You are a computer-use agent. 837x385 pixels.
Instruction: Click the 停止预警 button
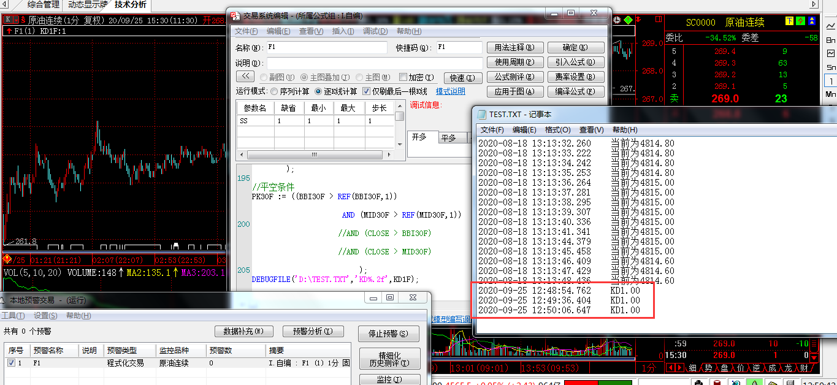389,334
